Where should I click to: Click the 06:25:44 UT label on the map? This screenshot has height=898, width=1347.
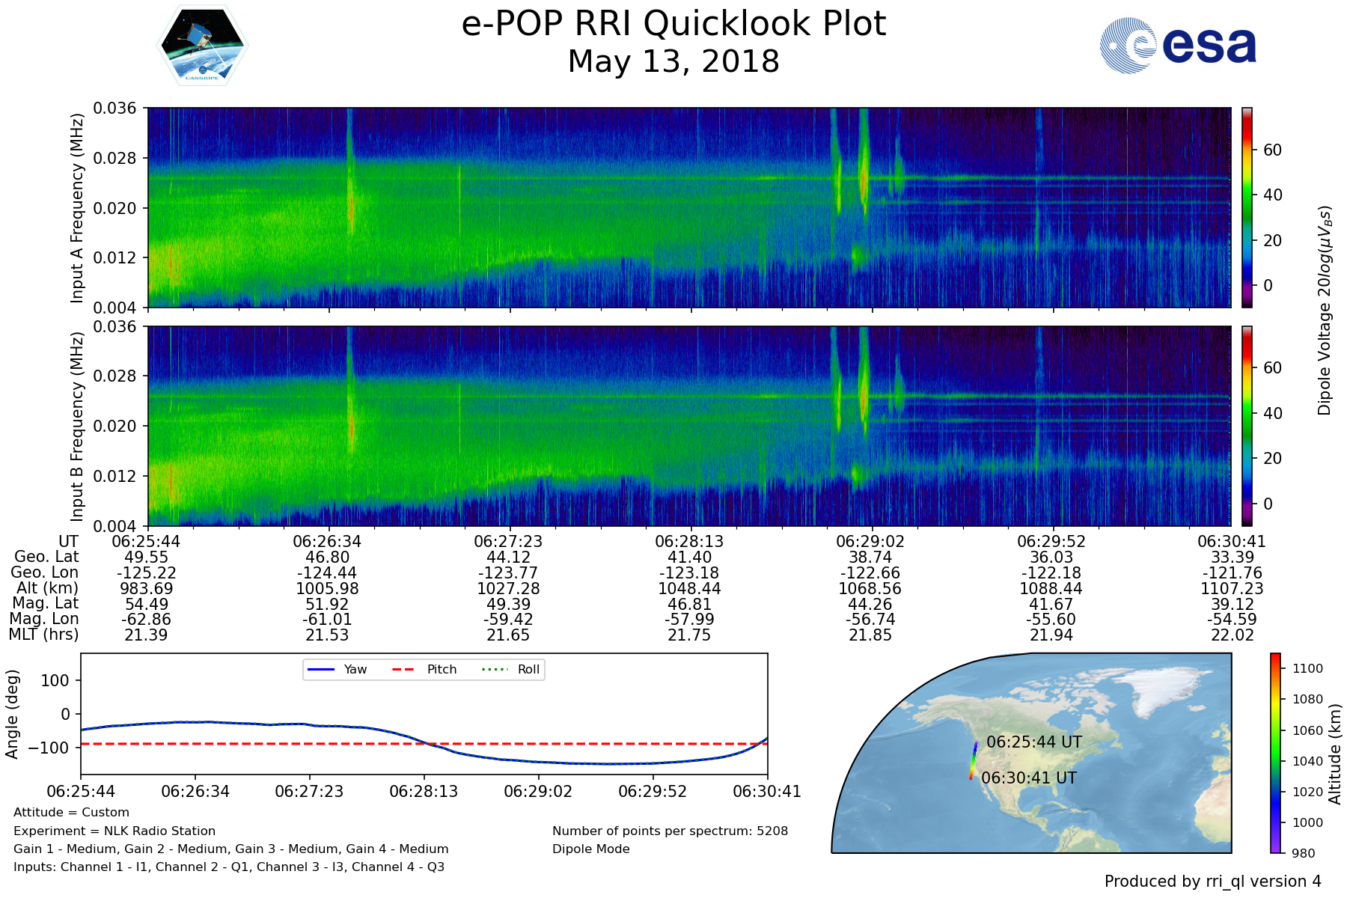coord(1034,742)
